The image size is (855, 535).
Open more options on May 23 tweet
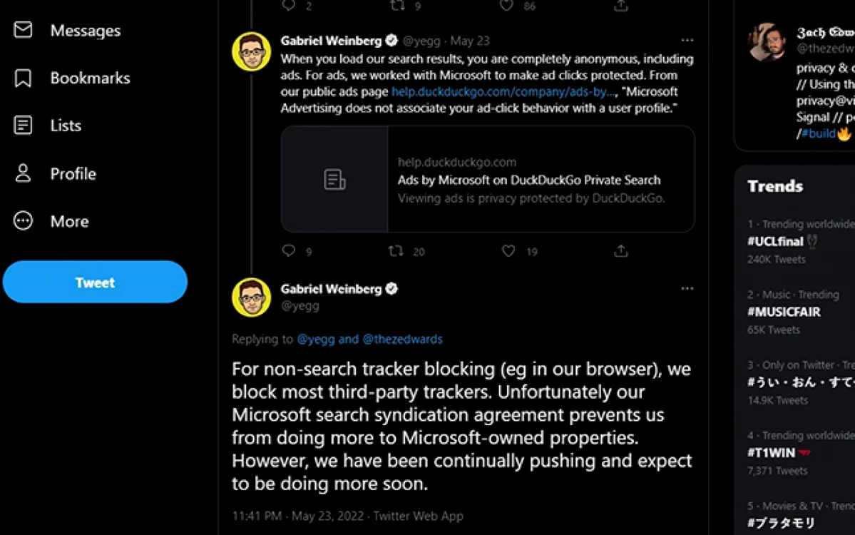tap(687, 41)
